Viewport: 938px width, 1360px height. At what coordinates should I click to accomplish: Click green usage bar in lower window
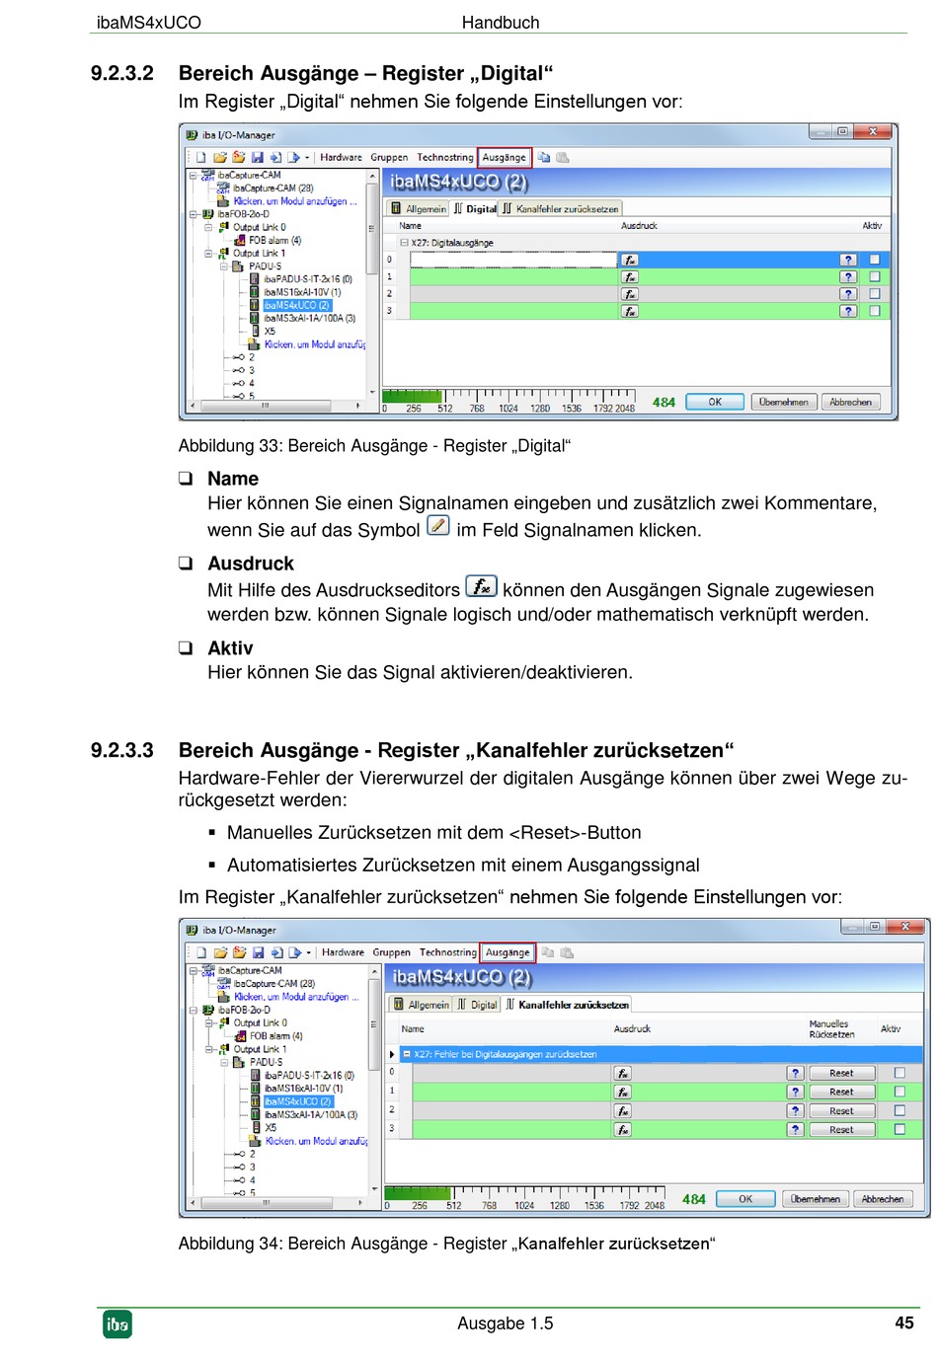[x=418, y=1193]
